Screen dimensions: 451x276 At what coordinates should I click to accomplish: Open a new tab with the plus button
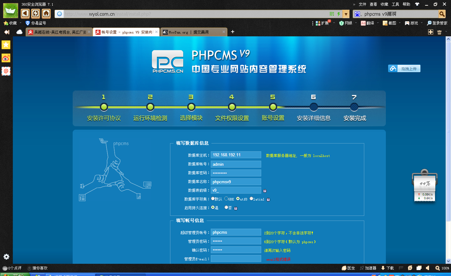232,32
